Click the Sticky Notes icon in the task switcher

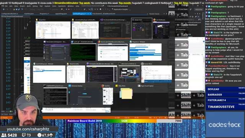116,86
